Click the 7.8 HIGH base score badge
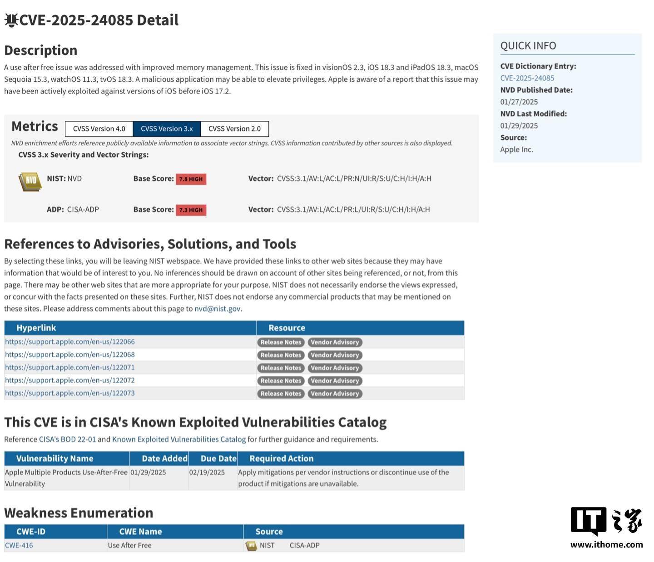 pyautogui.click(x=191, y=179)
